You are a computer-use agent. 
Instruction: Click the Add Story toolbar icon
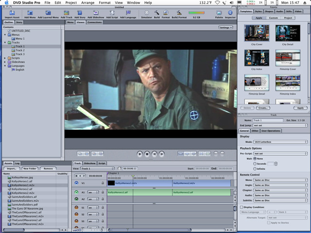80,13
